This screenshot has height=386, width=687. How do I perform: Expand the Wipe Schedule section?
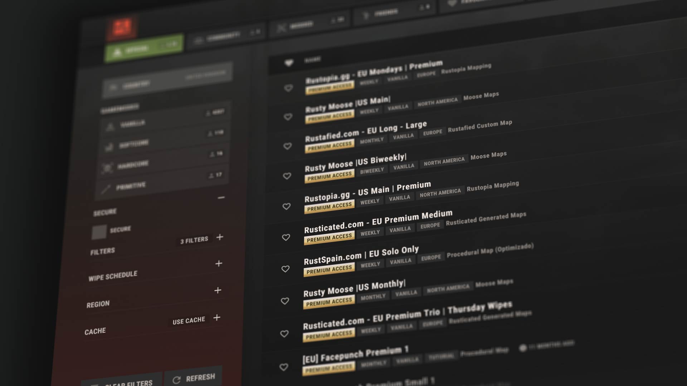(219, 263)
